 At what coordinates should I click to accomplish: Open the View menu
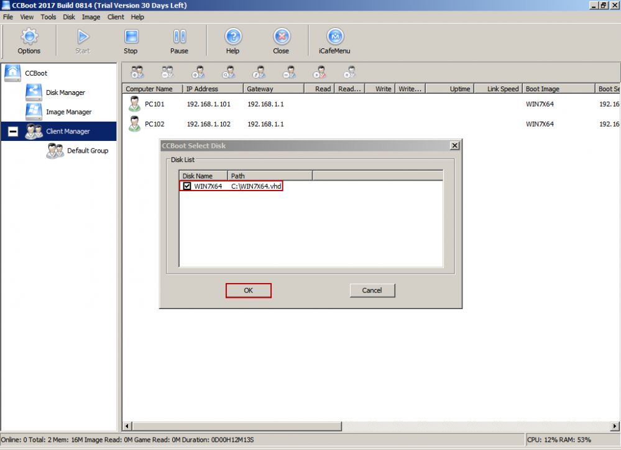click(27, 17)
